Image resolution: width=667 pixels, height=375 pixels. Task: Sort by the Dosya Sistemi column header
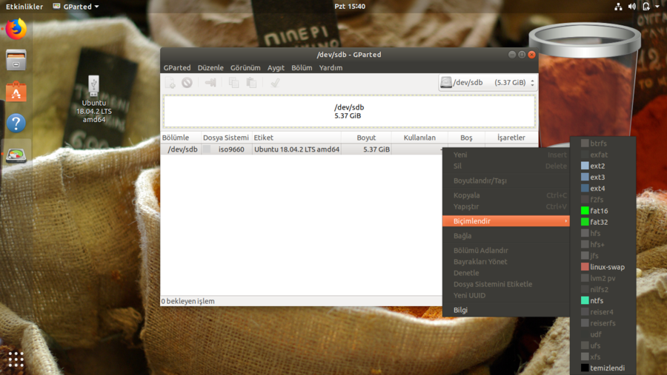tap(226, 138)
